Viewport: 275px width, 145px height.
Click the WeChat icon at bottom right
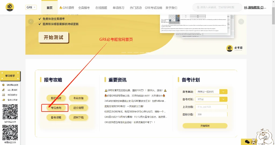pyautogui.click(x=247, y=142)
